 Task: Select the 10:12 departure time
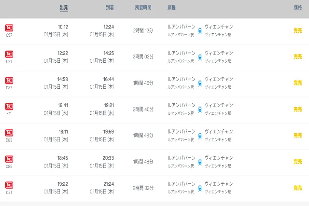point(63,27)
